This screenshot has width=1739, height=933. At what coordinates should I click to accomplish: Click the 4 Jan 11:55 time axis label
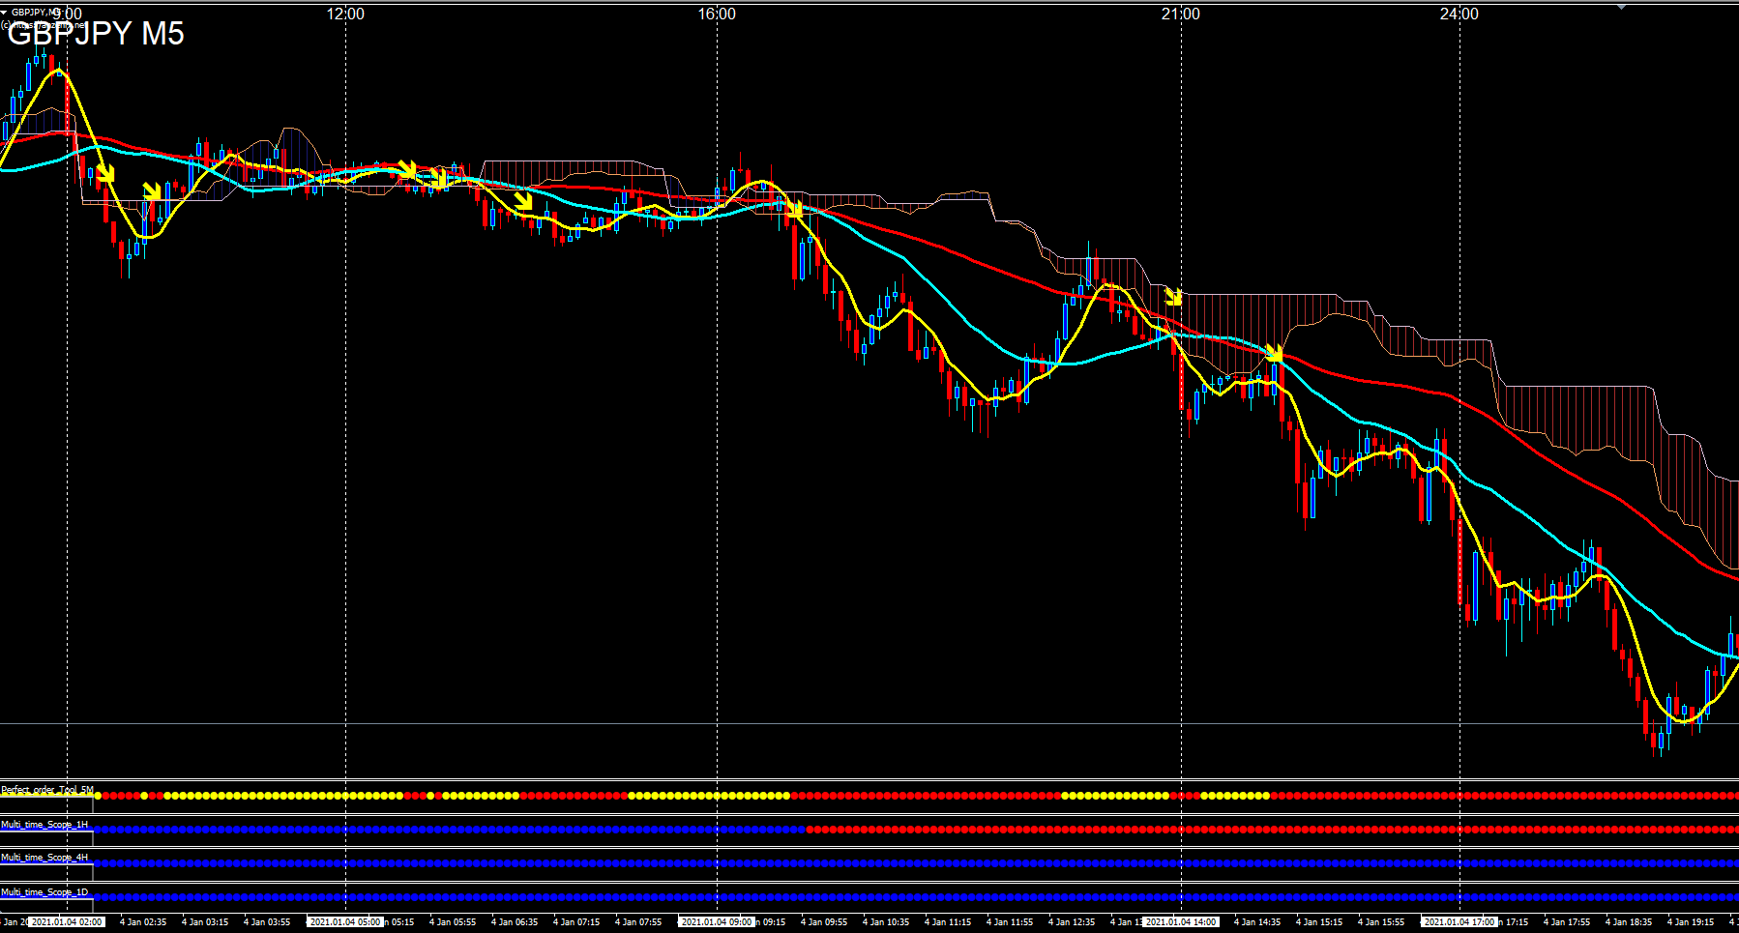(x=1010, y=922)
